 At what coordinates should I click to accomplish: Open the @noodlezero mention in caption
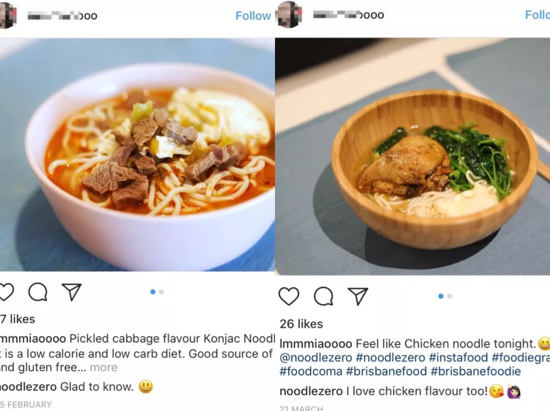(316, 358)
